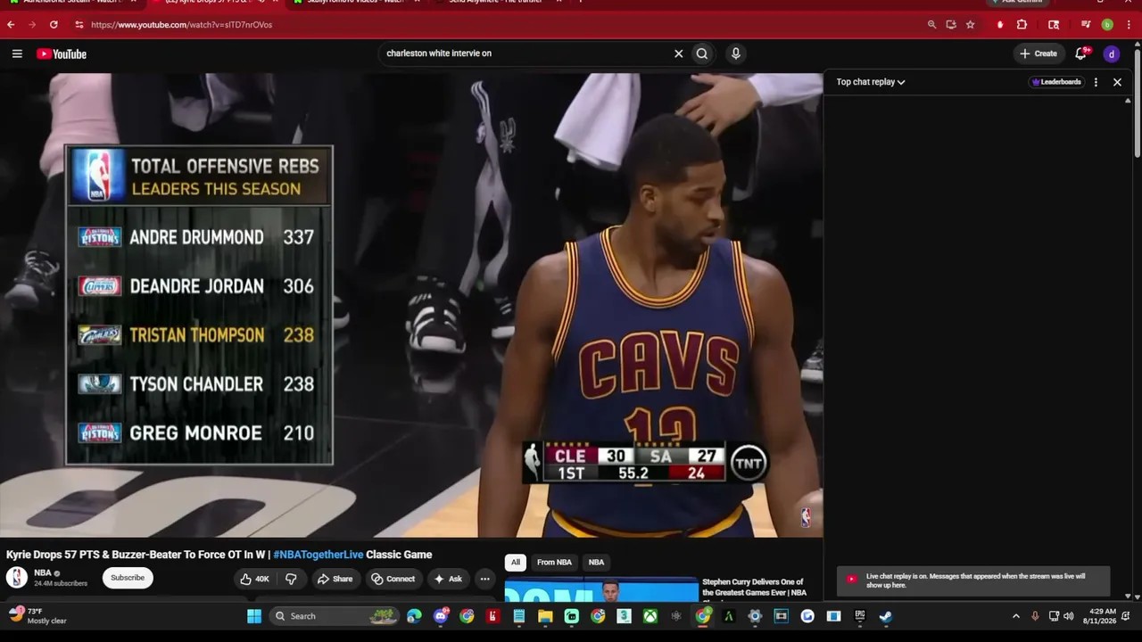This screenshot has height=642, width=1142.
Task: Open Epic Games Launcher from taskbar
Action: pyautogui.click(x=860, y=616)
